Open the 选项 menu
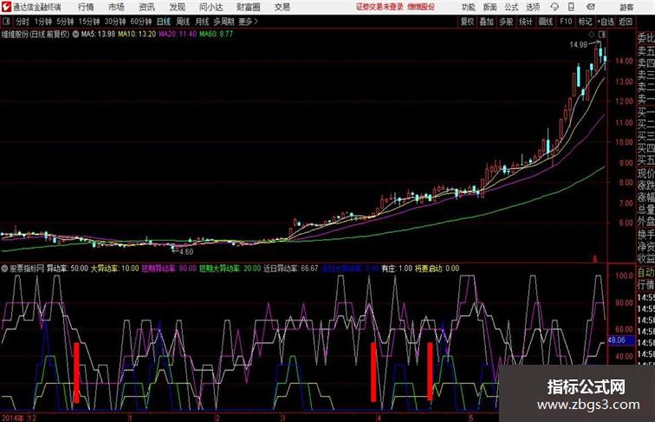This screenshot has height=422, width=655. [533, 7]
